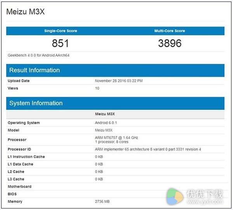This screenshot has width=233, height=210.
Task: Select the 1 processor, 8 cores text
Action: (x=111, y=142)
